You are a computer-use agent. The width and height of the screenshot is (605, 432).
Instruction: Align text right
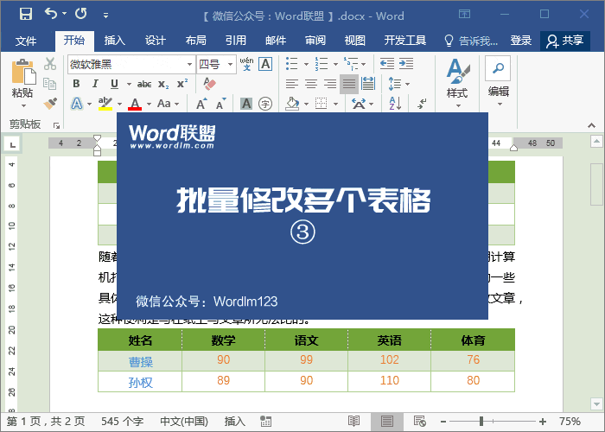point(330,84)
